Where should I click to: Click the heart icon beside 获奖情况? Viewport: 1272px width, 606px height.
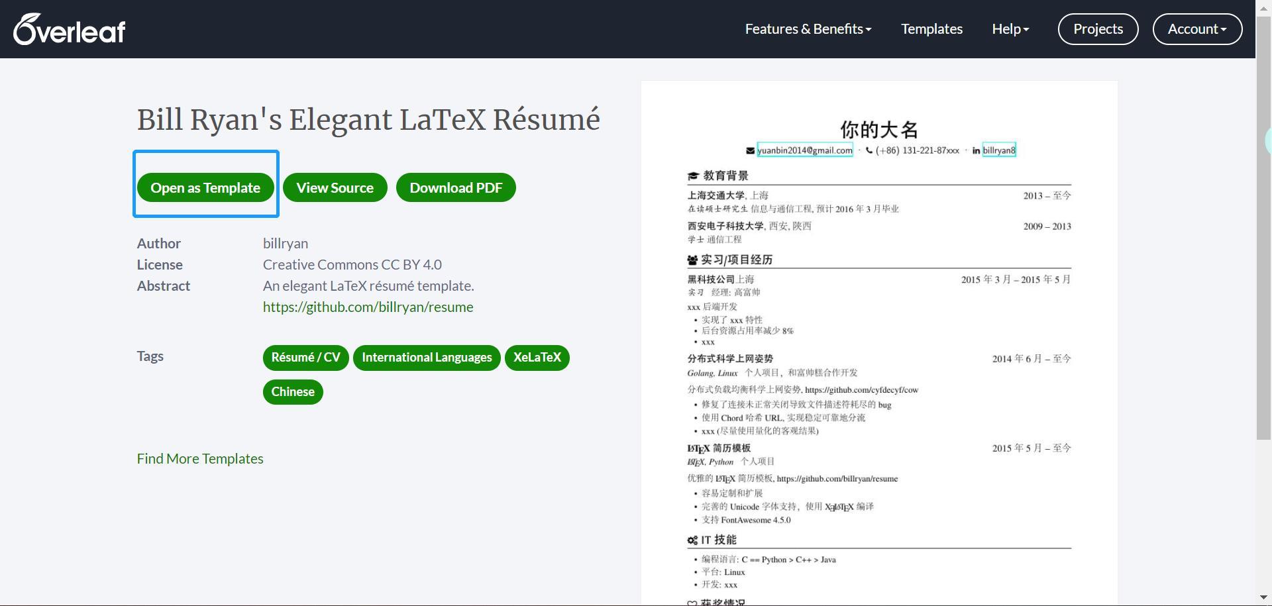click(691, 601)
